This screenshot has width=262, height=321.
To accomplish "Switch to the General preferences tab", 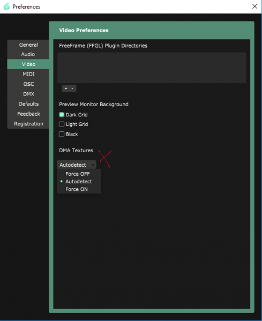I will [x=28, y=44].
